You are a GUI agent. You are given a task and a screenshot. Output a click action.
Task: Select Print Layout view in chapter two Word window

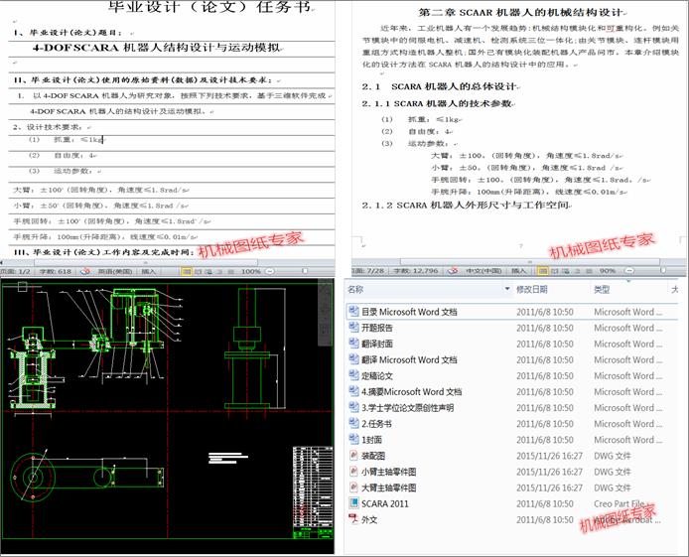(x=543, y=271)
